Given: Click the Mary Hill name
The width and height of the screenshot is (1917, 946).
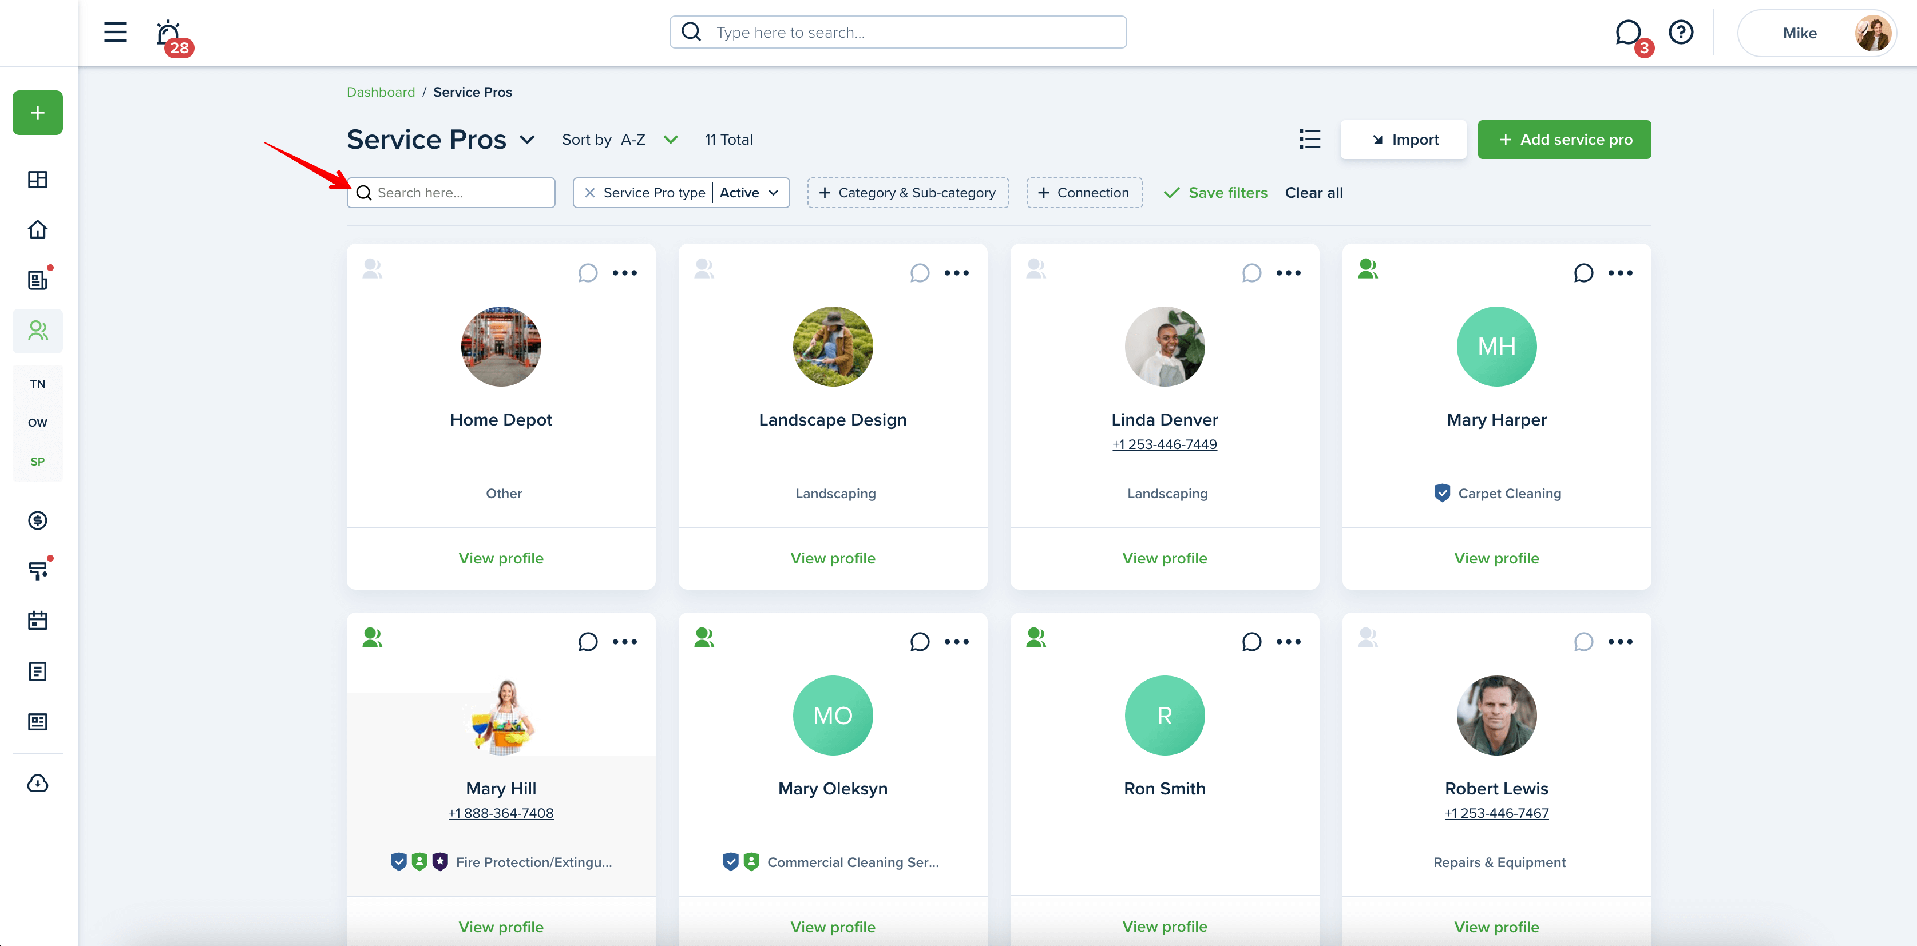Looking at the screenshot, I should click(x=501, y=788).
